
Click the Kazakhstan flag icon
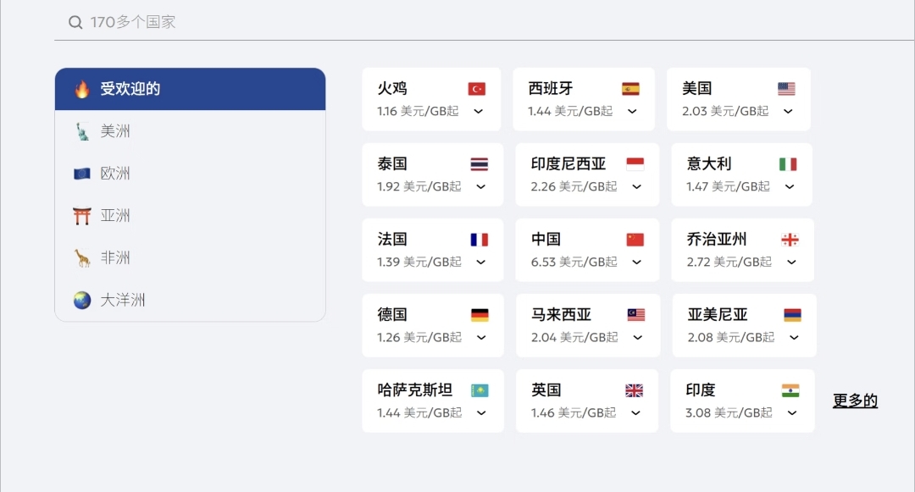coord(480,390)
